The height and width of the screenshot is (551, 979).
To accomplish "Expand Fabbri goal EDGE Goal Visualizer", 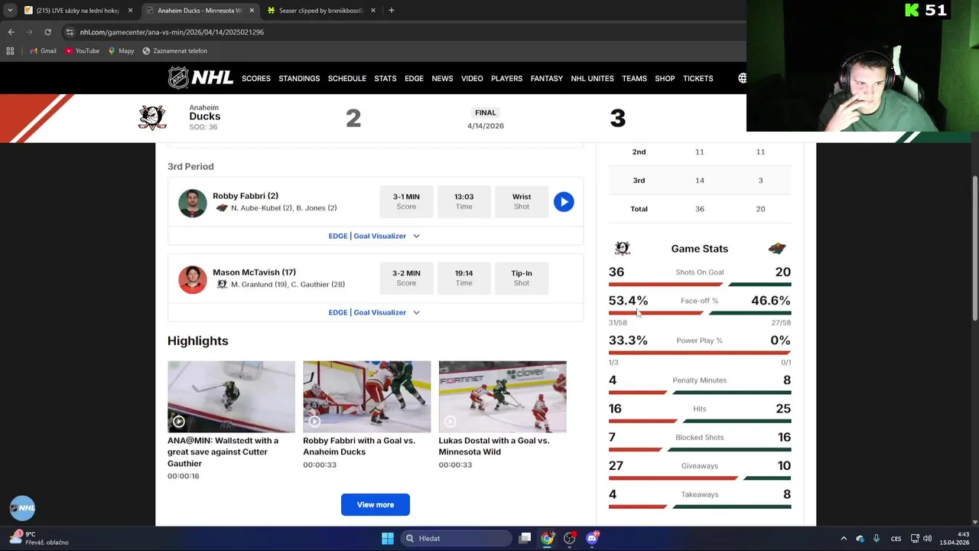I will pos(375,236).
